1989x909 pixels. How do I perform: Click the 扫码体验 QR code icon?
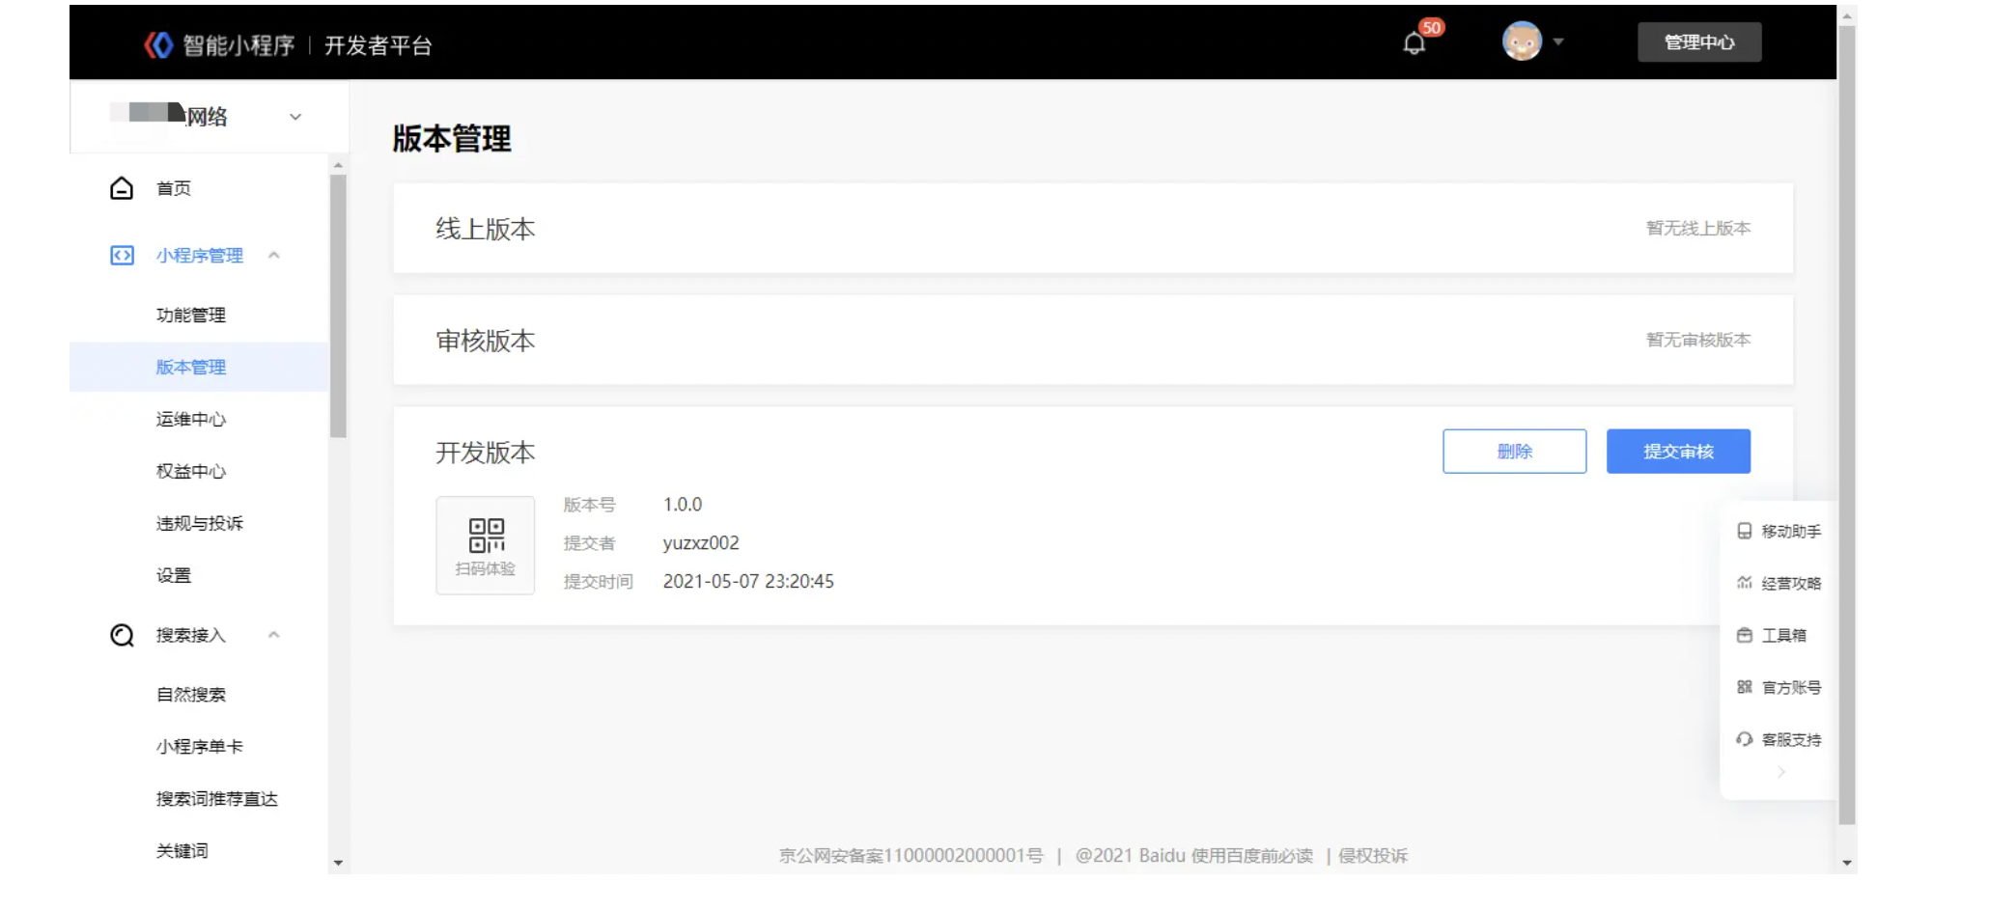[x=486, y=535]
